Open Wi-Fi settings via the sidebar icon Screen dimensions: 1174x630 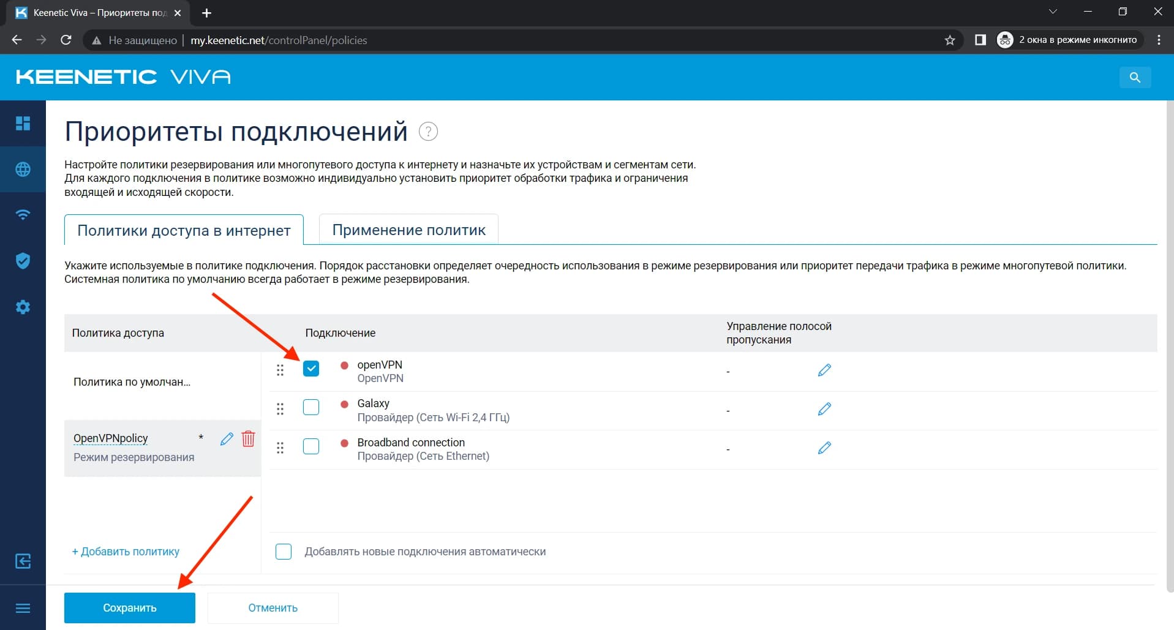click(x=23, y=215)
